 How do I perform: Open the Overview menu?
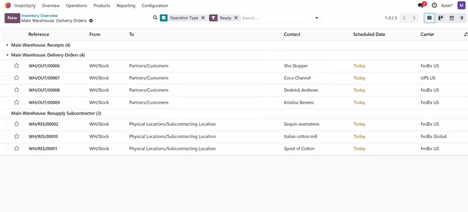50,6
